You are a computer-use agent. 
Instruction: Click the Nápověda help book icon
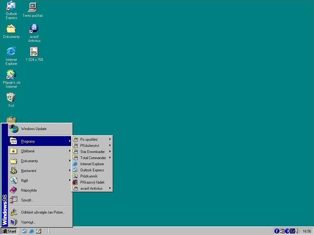(13, 190)
